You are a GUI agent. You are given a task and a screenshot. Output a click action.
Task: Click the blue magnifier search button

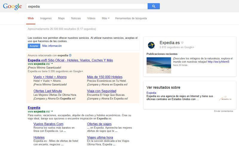point(154,6)
